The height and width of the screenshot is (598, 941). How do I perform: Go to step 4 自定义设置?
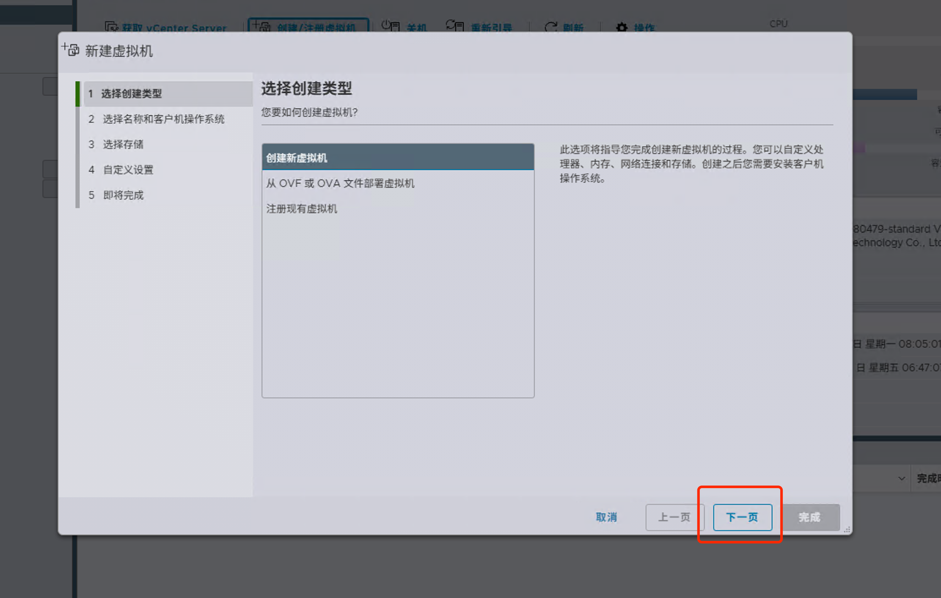pos(128,170)
